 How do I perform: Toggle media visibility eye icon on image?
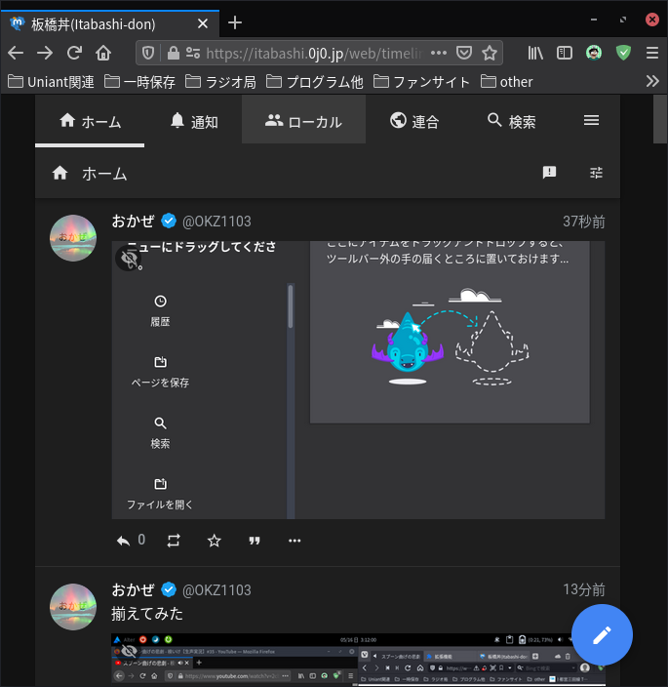(129, 258)
